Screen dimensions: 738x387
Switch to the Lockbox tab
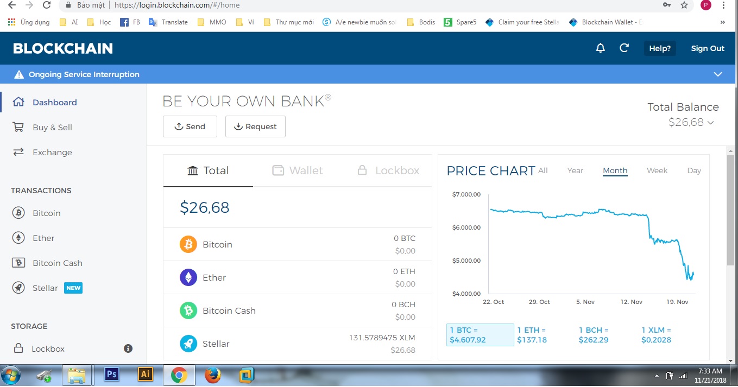388,170
